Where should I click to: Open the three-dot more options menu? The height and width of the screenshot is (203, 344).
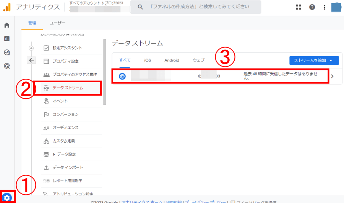325,7
